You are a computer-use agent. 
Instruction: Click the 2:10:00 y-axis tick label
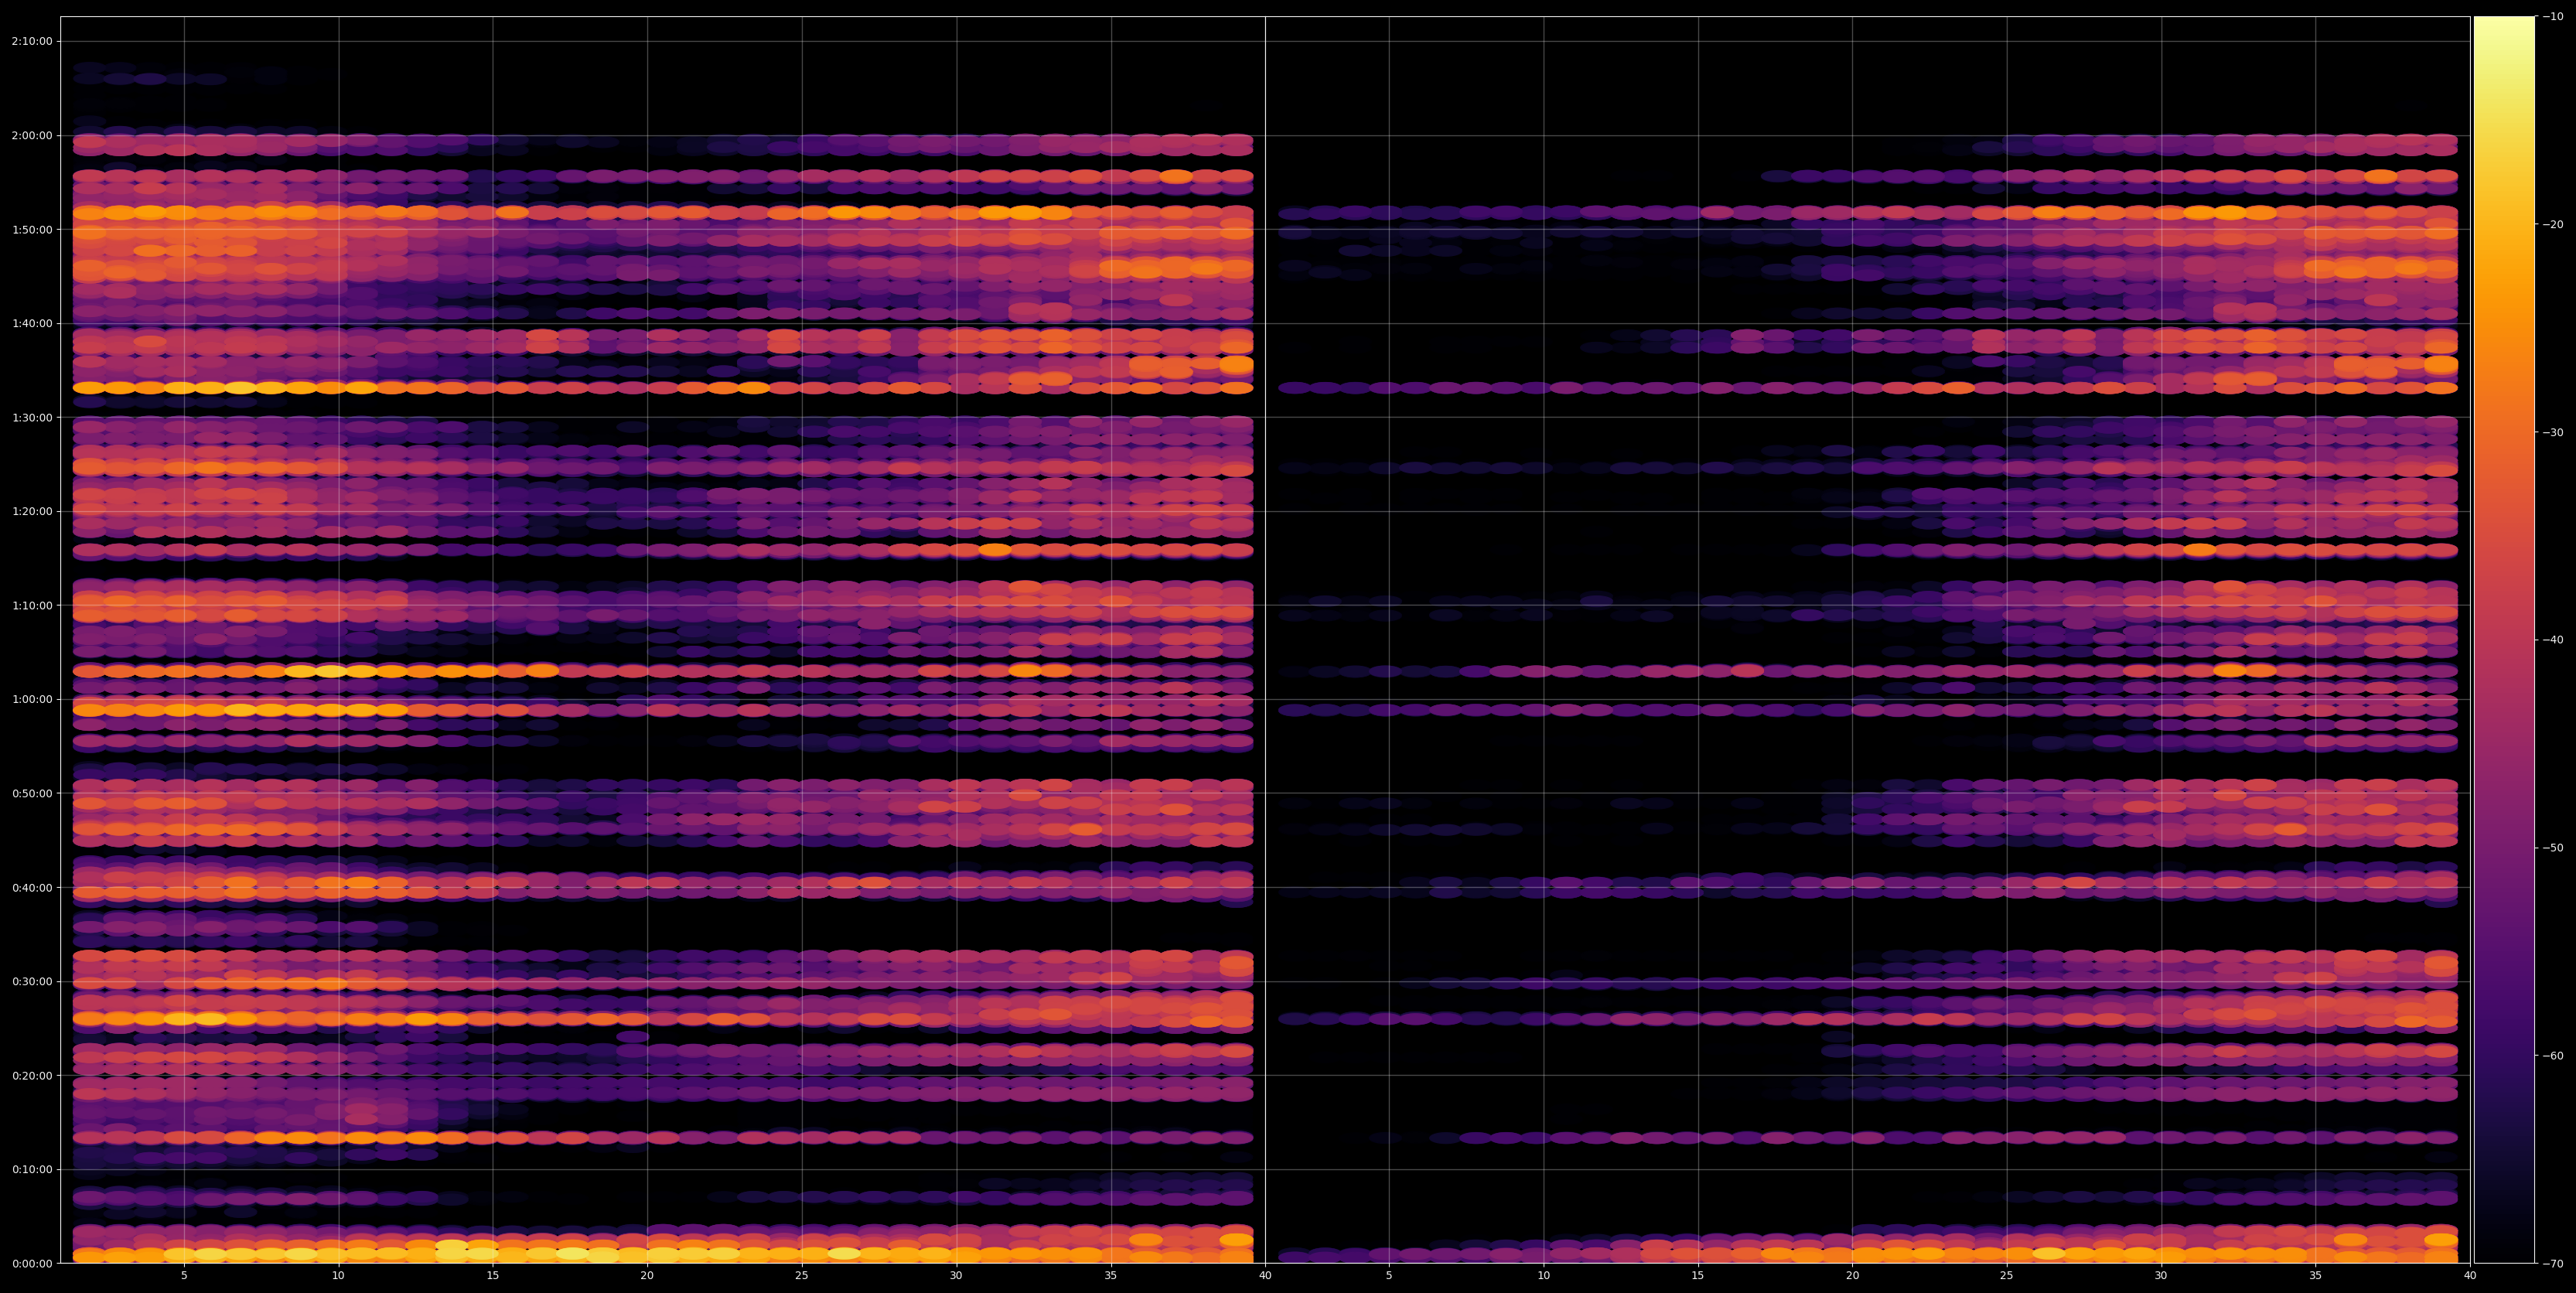pos(32,41)
